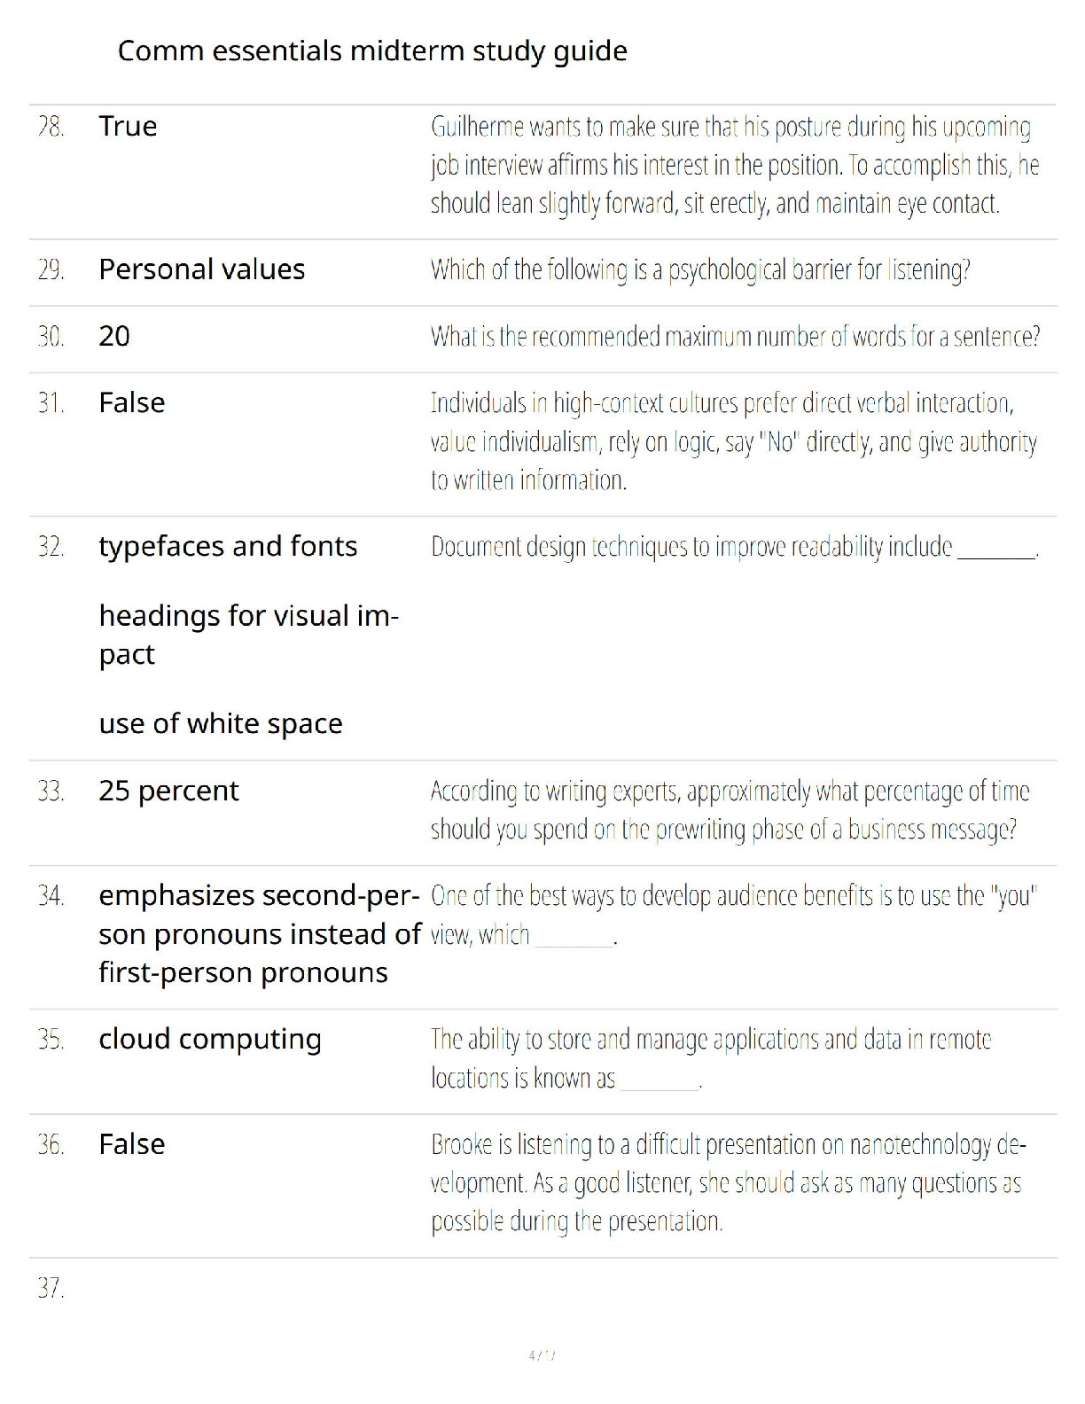Viewport: 1085px width, 1404px height.
Task: Click 'use of white space' text
Action: click(x=221, y=724)
